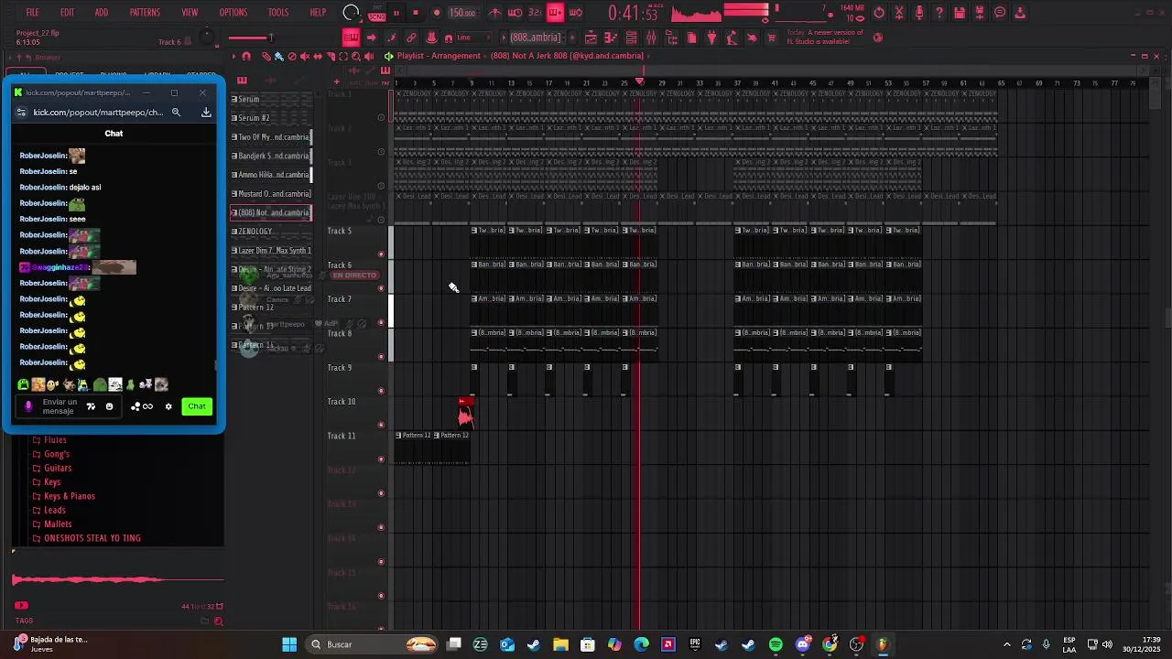Click the zoom magnifier in Kick address bar
Screen dimensions: 1172x659
(x=176, y=113)
